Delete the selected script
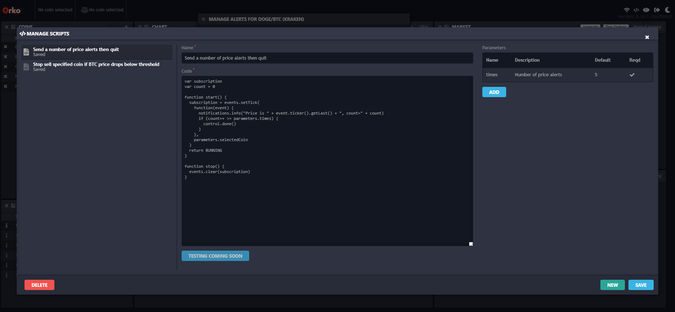This screenshot has height=312, width=675. click(39, 285)
